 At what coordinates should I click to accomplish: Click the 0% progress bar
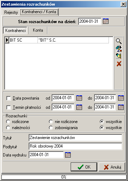click(64, 177)
